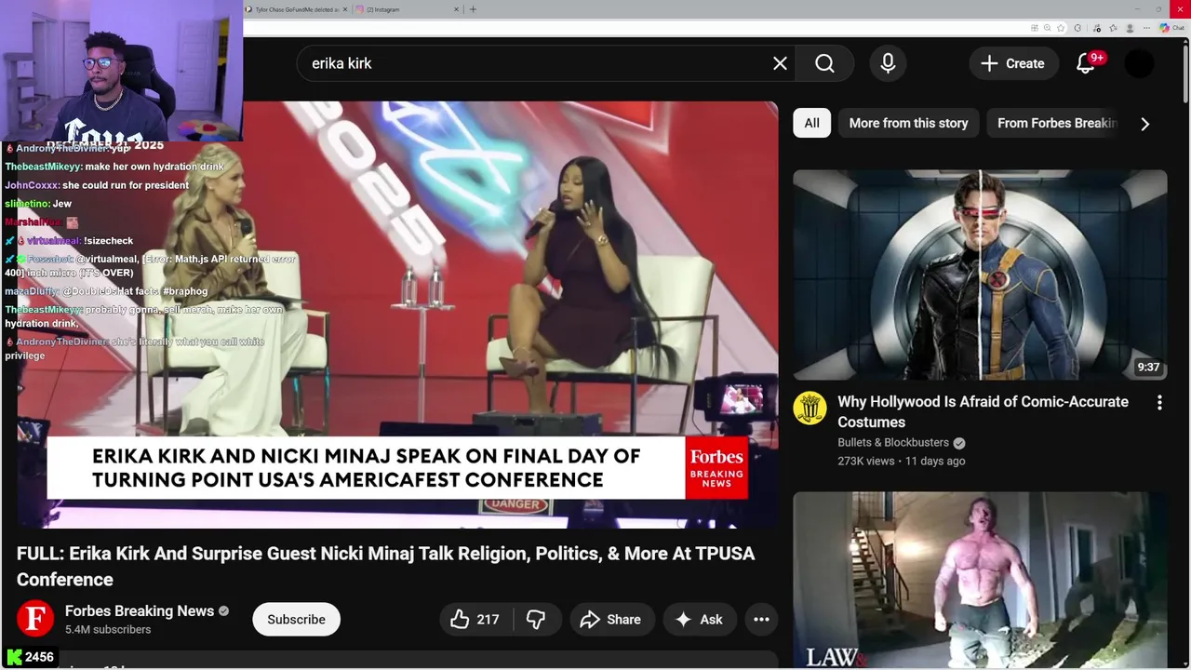Open the Comic-Accurate Costumes thumbnail
The image size is (1191, 670).
pos(980,275)
